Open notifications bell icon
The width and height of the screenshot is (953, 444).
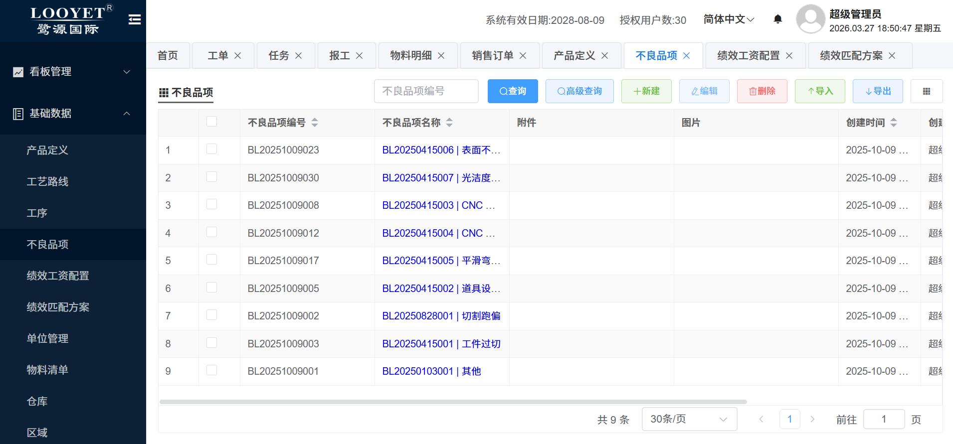(x=777, y=19)
